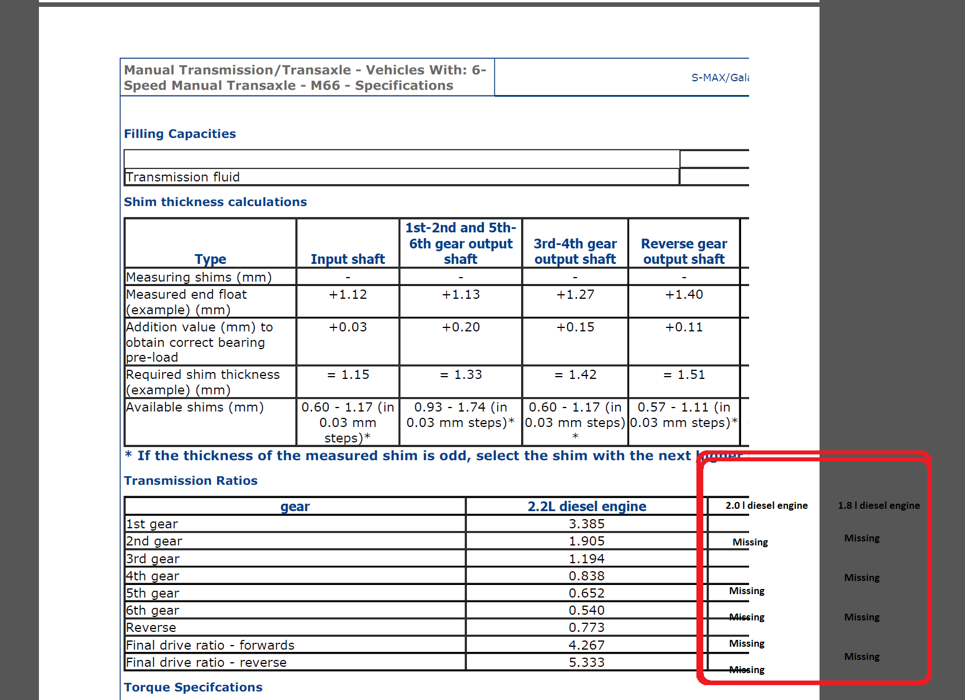The height and width of the screenshot is (700, 965).
Task: Select the 3.385 ratio value
Action: coord(586,524)
